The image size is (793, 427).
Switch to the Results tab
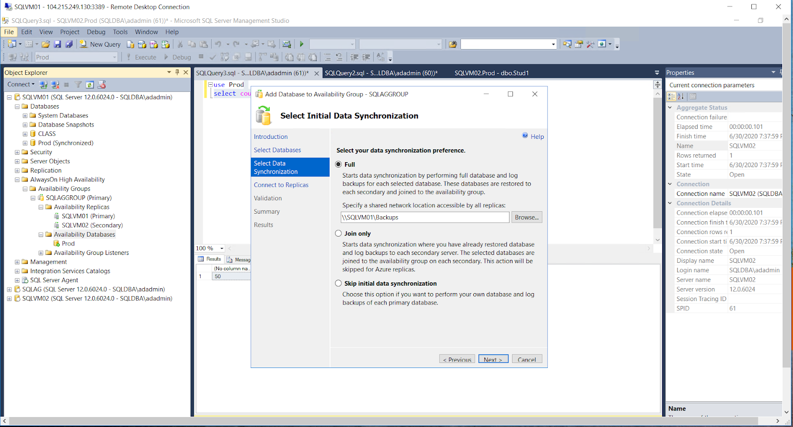coord(210,259)
